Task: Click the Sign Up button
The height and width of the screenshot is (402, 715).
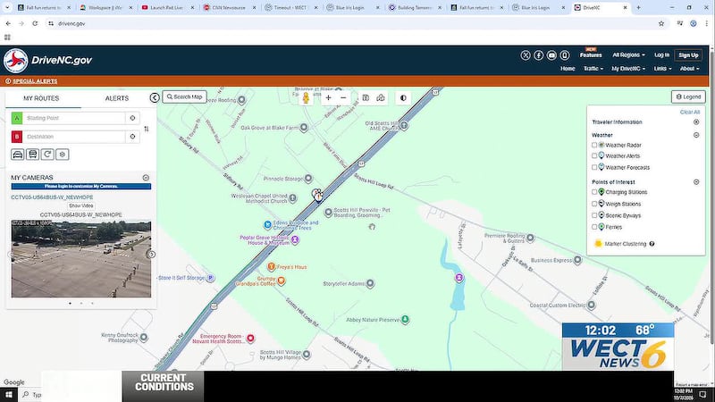Action: 688,55
